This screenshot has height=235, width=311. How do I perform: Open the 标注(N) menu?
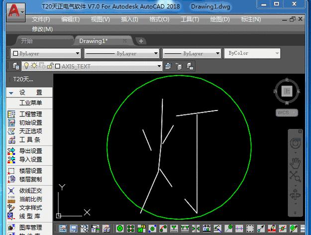coord(251,19)
